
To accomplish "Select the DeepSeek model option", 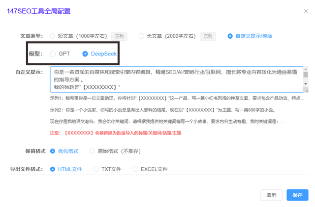I will (86, 53).
